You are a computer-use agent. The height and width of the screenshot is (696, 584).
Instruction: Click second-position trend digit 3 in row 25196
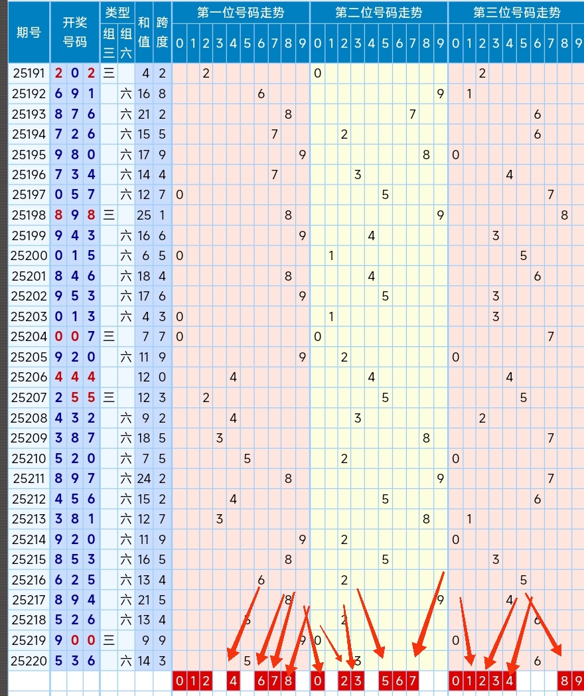(x=358, y=175)
